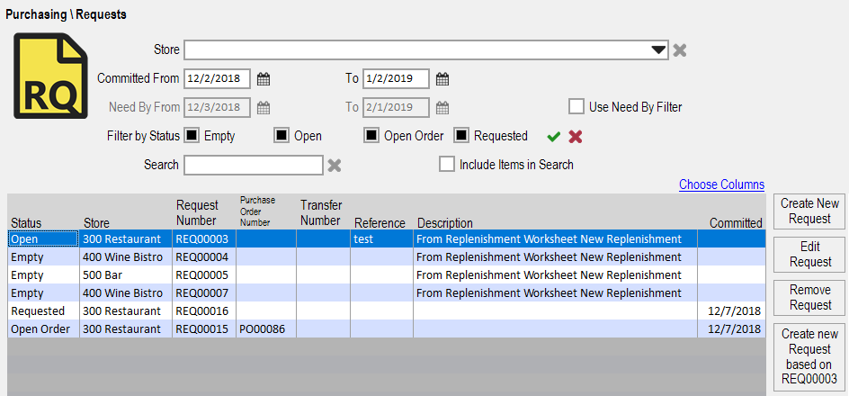
Task: Select the REQ00015 request cell
Action: coord(204,328)
